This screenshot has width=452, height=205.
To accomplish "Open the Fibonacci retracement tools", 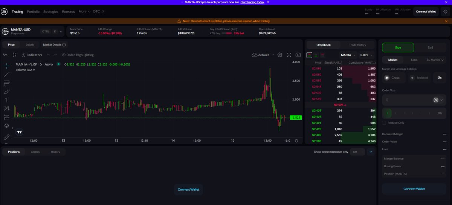I will [7, 83].
